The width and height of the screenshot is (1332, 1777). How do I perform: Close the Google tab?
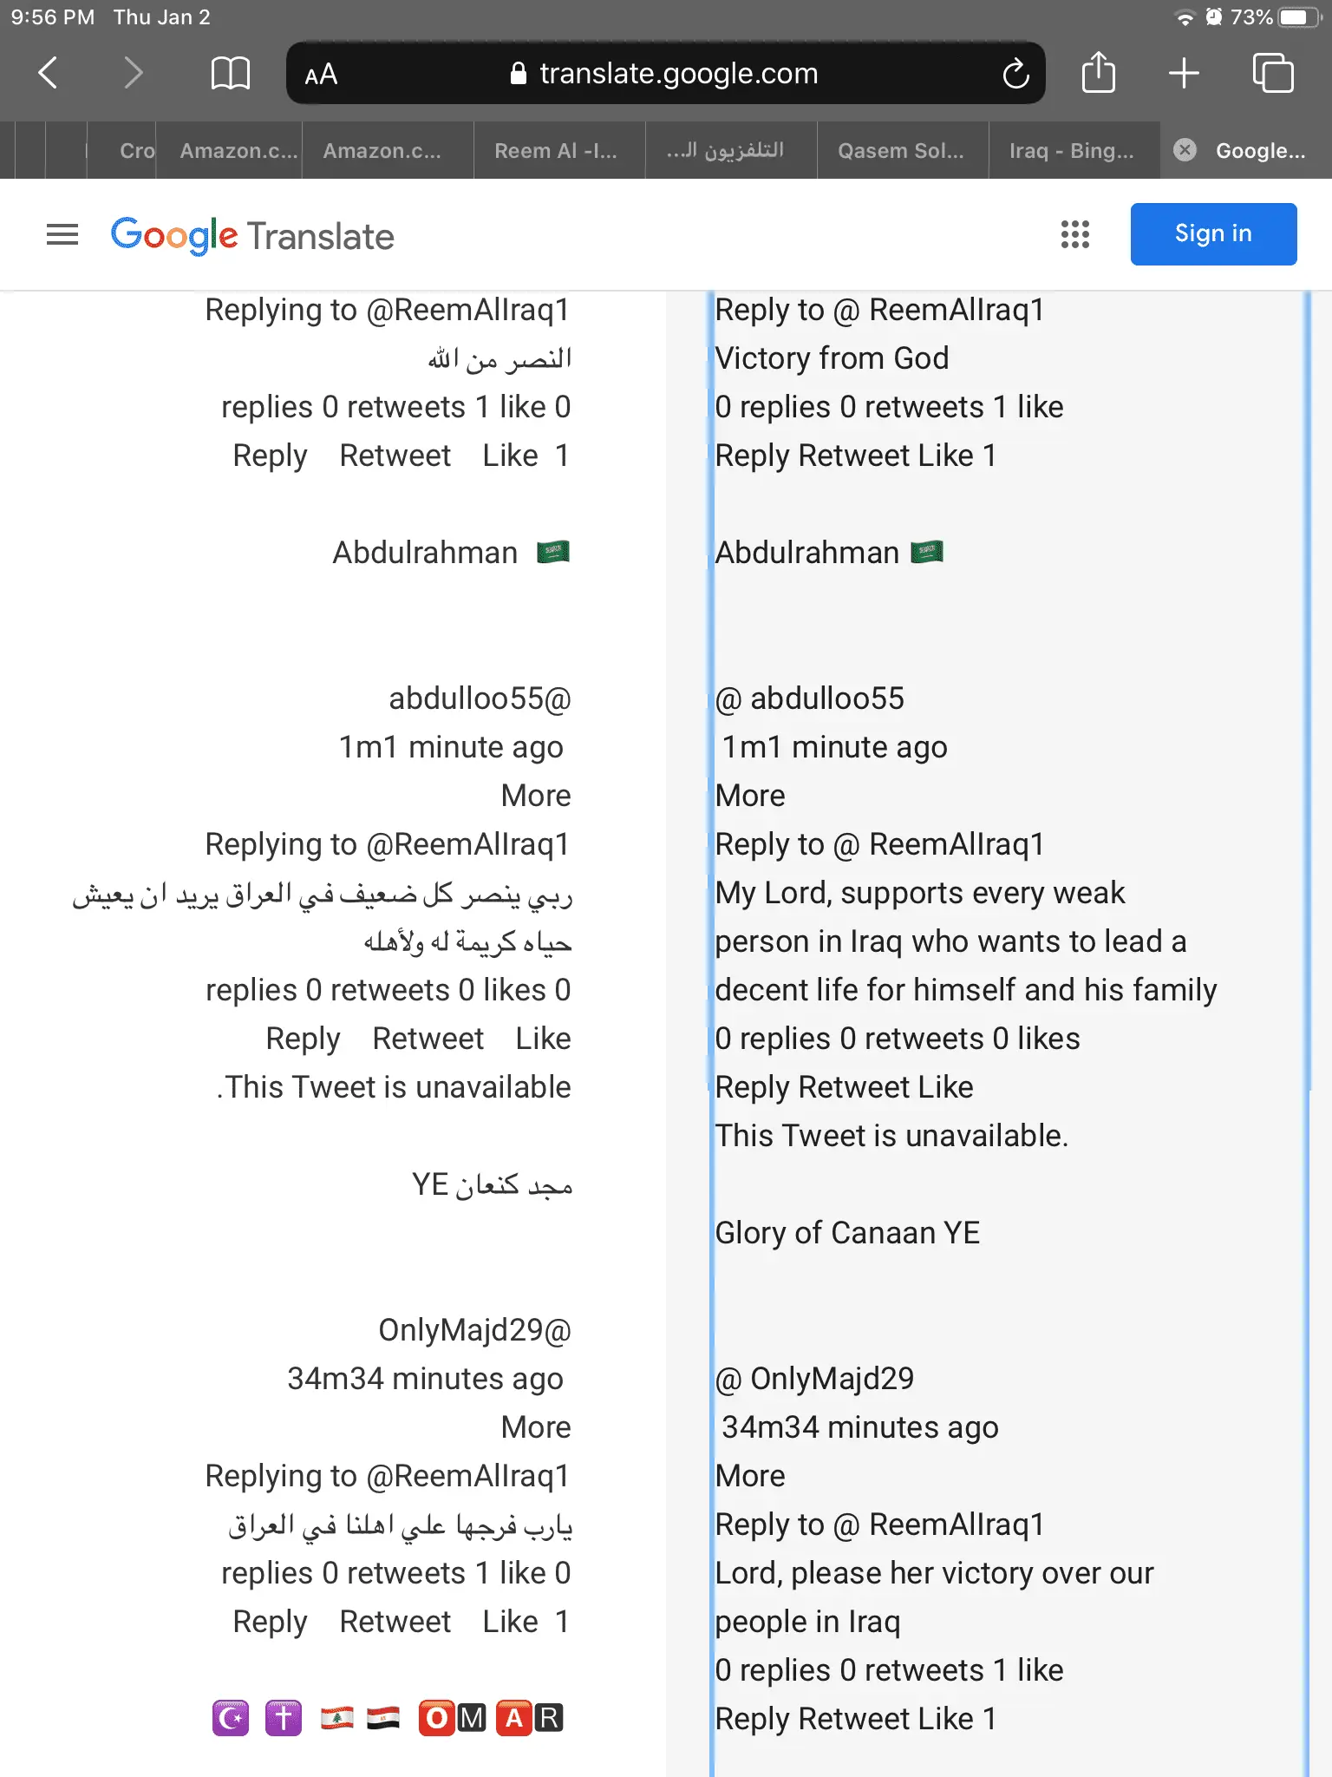1185,150
